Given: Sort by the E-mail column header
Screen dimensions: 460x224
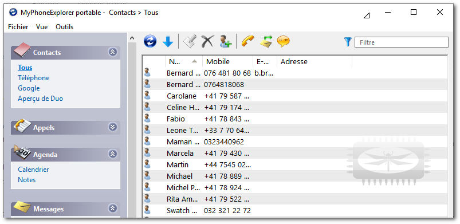Looking at the screenshot, I should click(x=265, y=62).
